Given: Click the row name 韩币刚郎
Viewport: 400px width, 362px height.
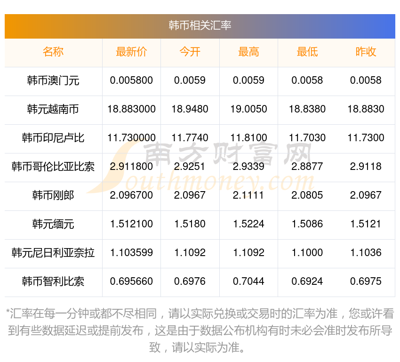Looking at the screenshot, I should [53, 195].
